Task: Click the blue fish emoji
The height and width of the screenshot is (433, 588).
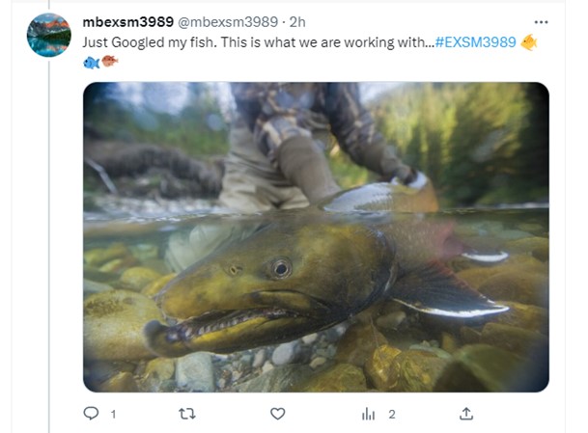Action: [x=92, y=62]
